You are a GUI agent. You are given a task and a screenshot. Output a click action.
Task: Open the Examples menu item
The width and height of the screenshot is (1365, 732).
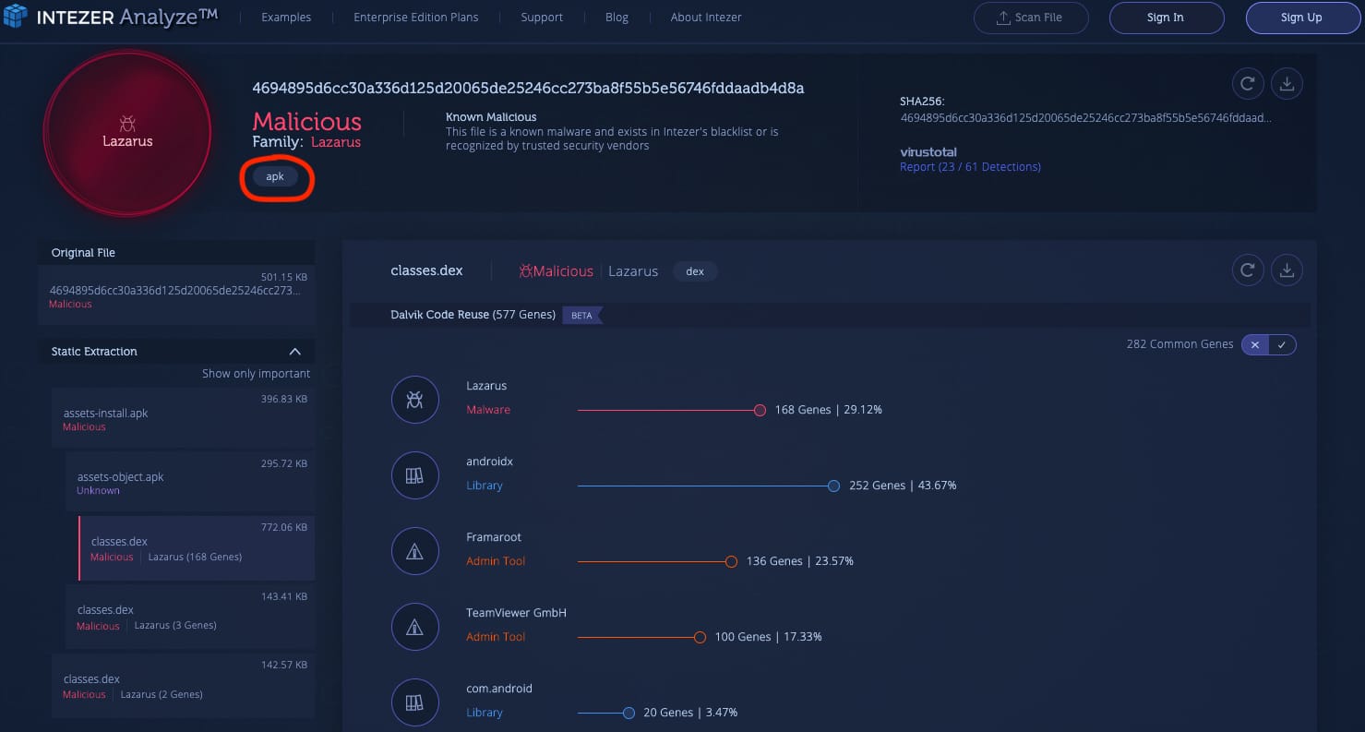286,18
